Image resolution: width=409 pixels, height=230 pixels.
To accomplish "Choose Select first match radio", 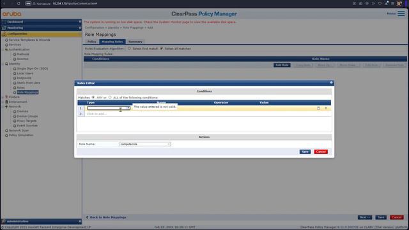I will click(129, 49).
